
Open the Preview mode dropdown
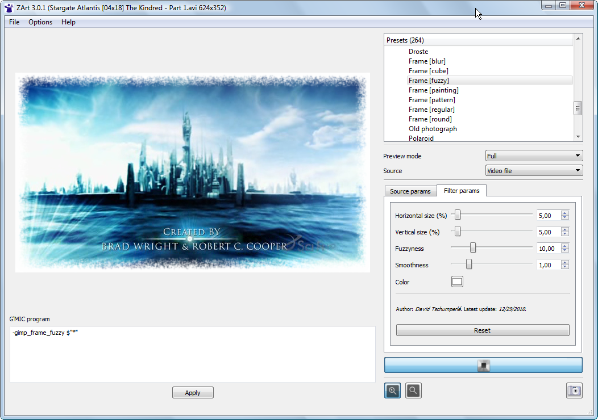click(x=534, y=156)
